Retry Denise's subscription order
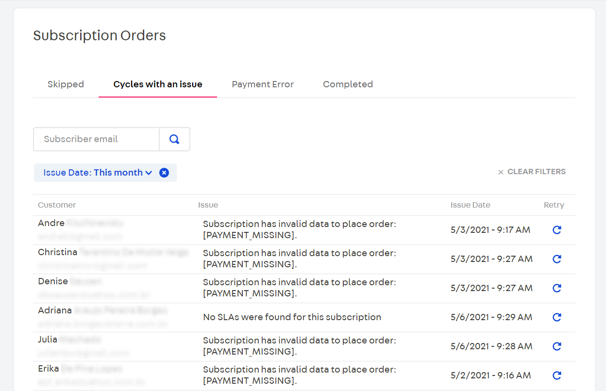606x391 pixels. [557, 288]
